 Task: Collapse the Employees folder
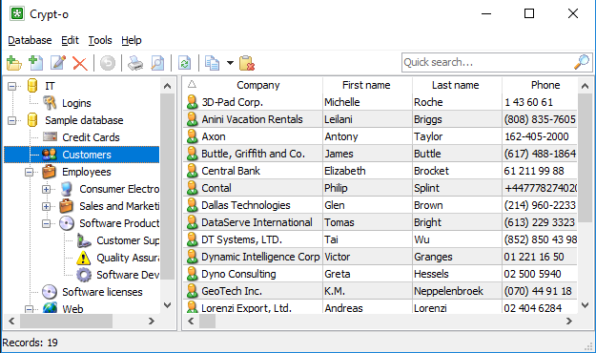coord(30,173)
